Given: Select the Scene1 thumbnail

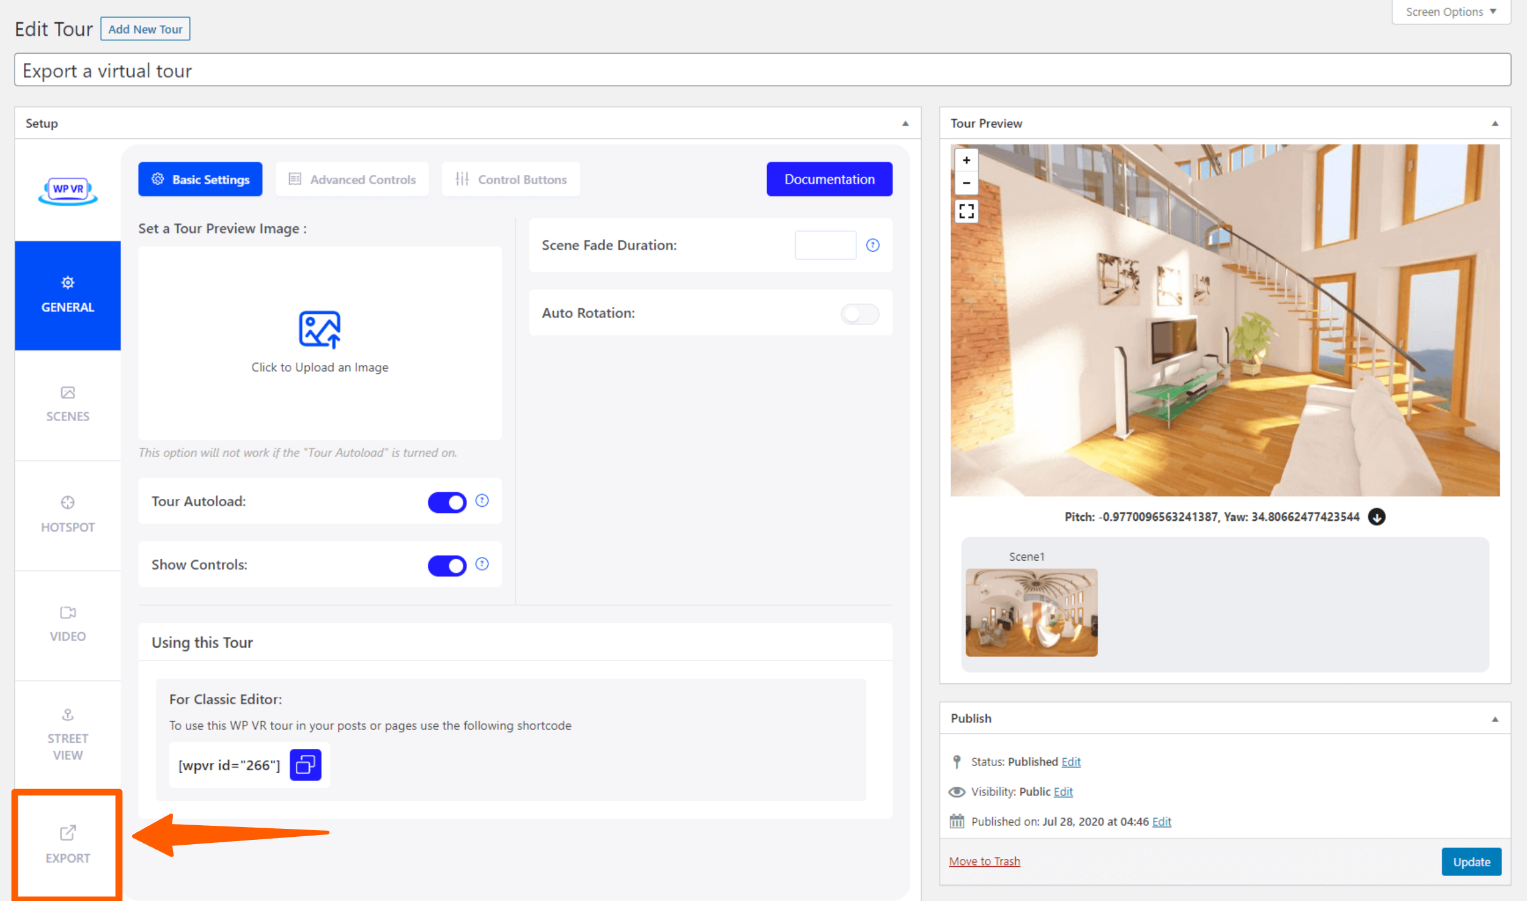Looking at the screenshot, I should pos(1031,612).
